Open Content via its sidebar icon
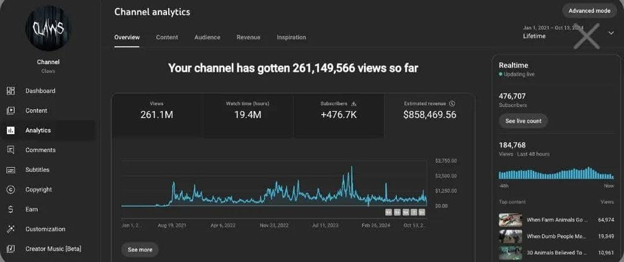 [10, 111]
